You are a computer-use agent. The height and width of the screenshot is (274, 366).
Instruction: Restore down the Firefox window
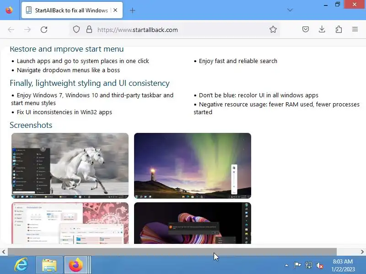tap(338, 5)
